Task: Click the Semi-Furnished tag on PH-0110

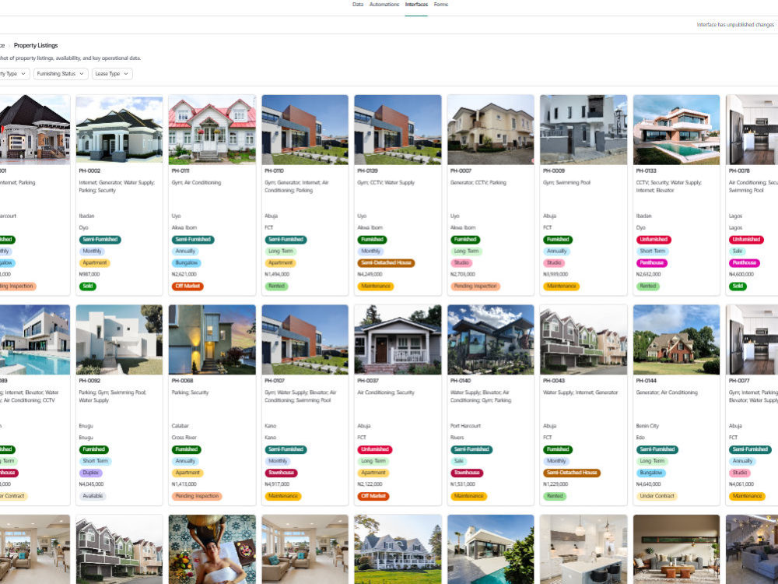Action: click(x=286, y=240)
